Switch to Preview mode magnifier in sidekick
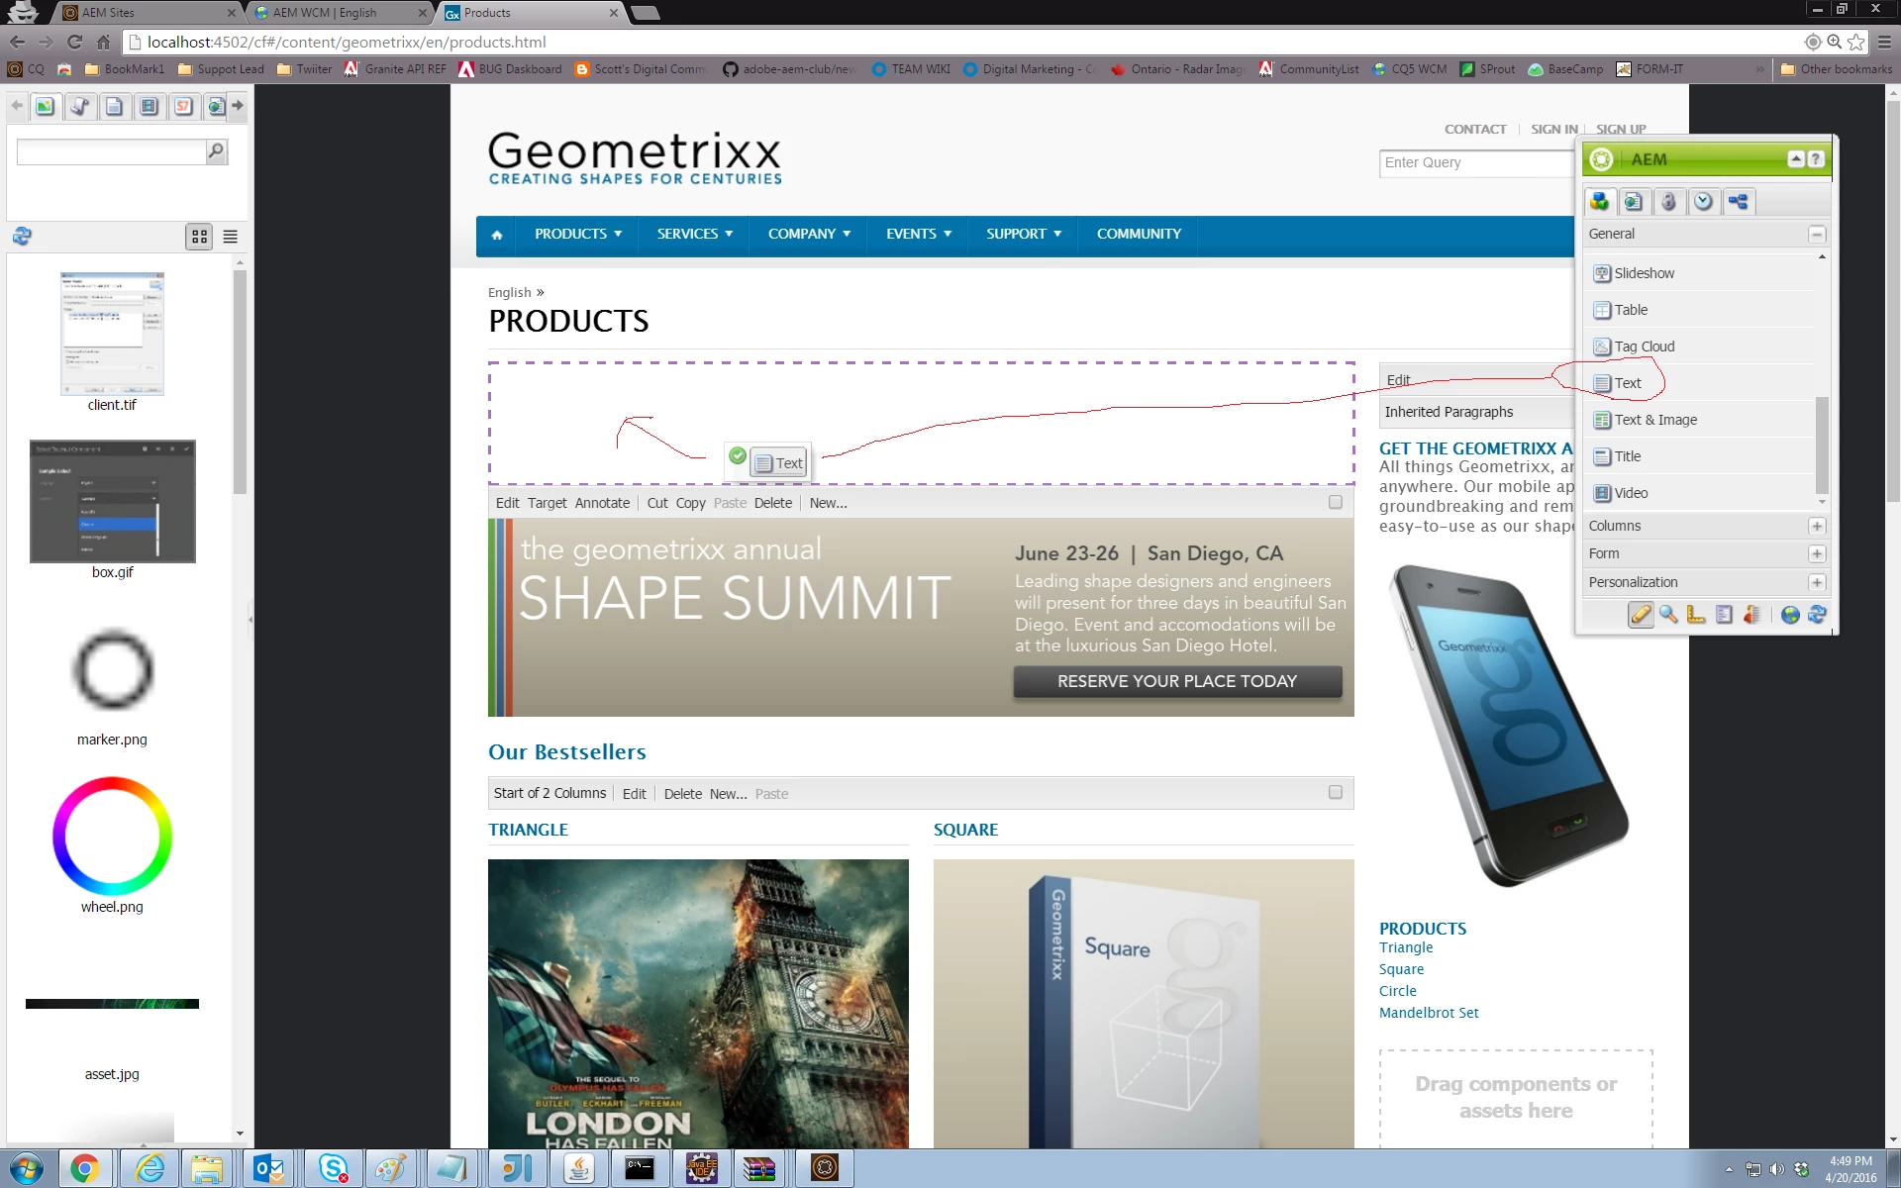Image resolution: width=1901 pixels, height=1188 pixels. click(x=1668, y=615)
